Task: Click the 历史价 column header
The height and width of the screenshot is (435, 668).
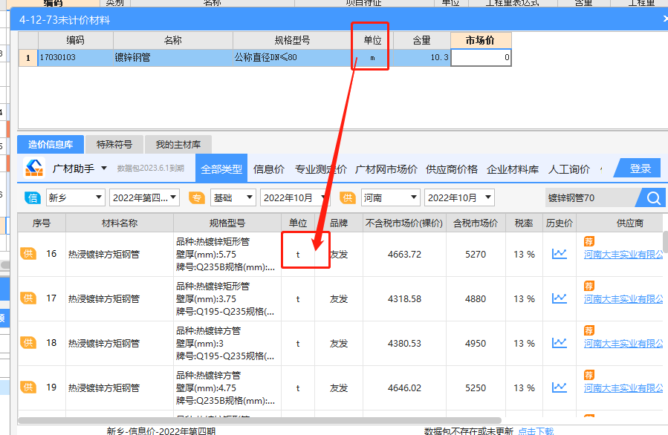Action: [560, 223]
